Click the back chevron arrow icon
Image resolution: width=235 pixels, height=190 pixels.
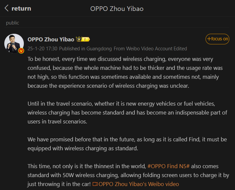pos(7,8)
